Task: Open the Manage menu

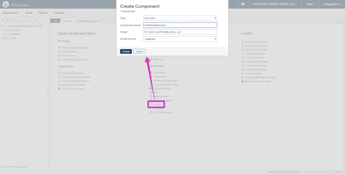Action: click(x=60, y=13)
